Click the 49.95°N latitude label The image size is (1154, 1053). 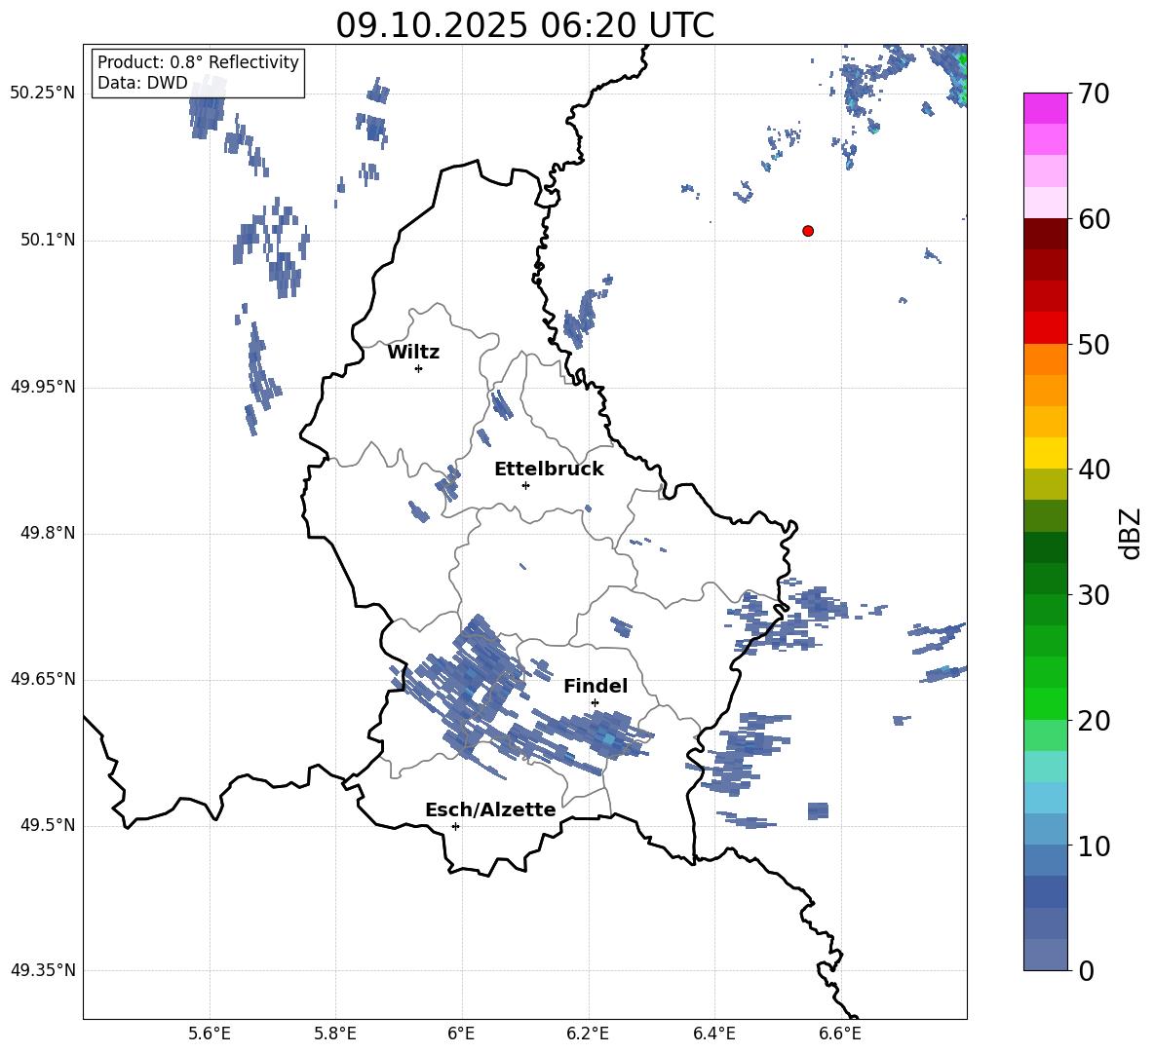43,387
